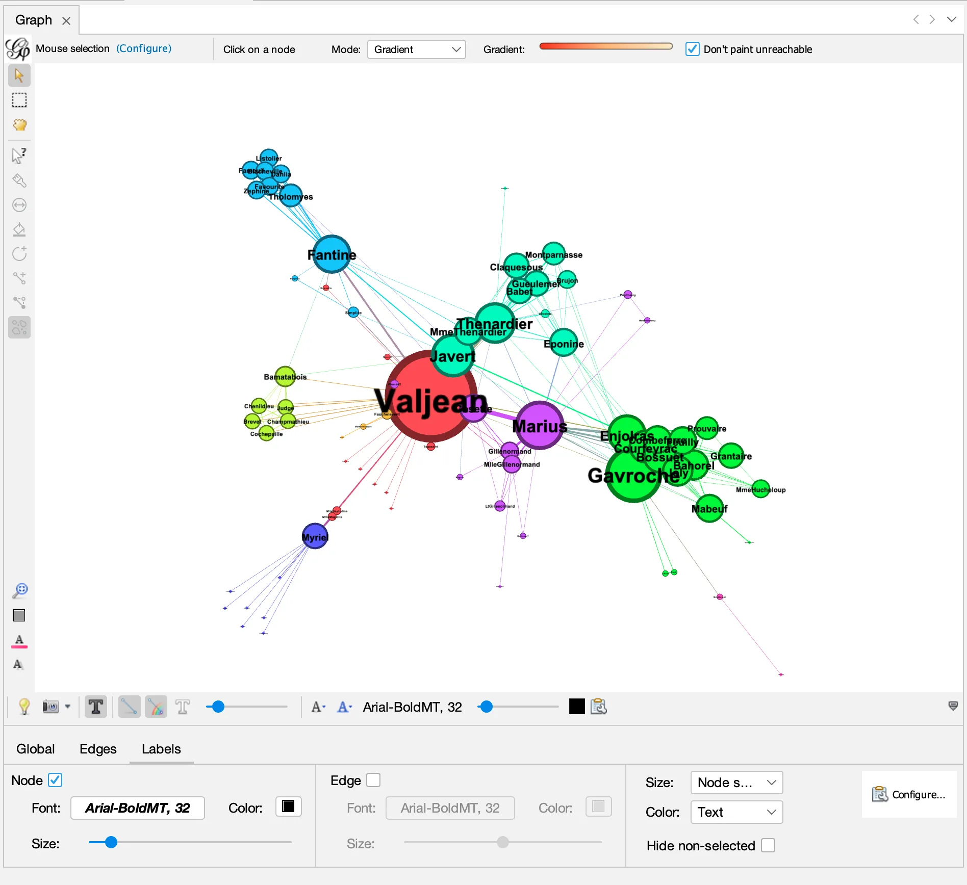The image size is (967, 885).
Task: Click the lightbulb background color icon
Action: coord(24,707)
